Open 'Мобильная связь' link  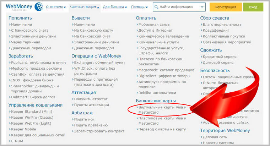tap(154, 25)
